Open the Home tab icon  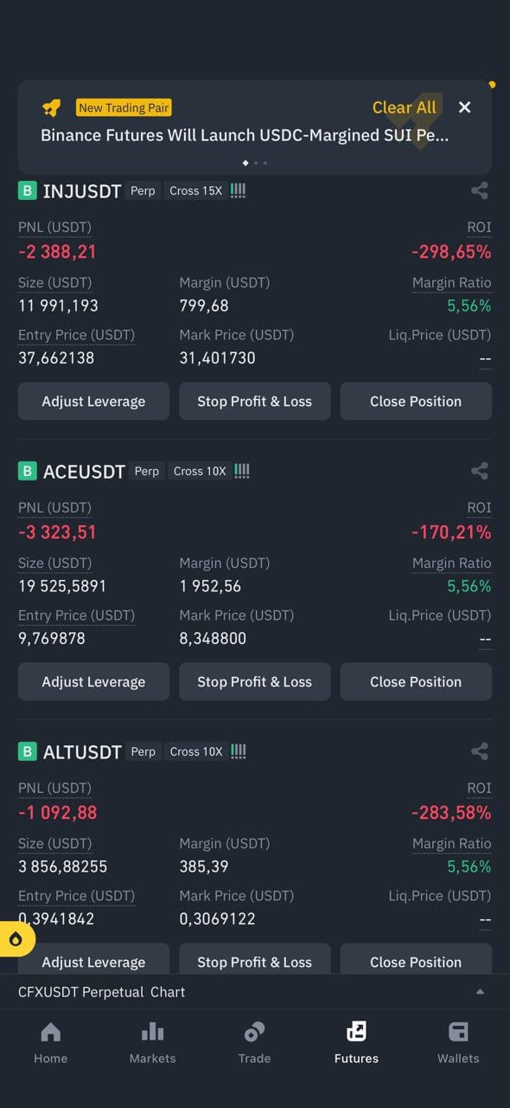tap(51, 1032)
